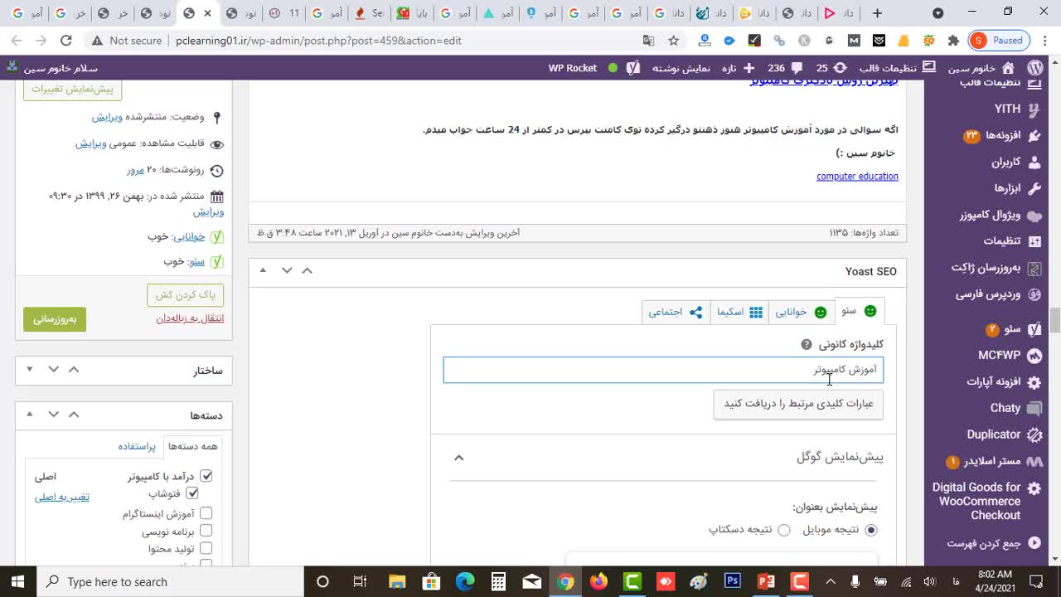Viewport: 1061px width, 597px height.
Task: Open Chaty from the admin sidebar
Action: pyautogui.click(x=1033, y=407)
